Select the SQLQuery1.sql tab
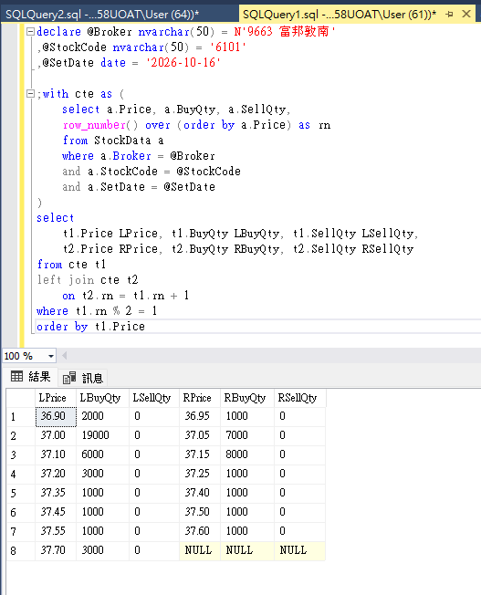 340,15
